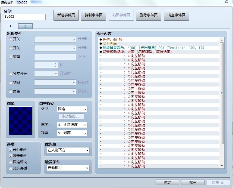The height and width of the screenshot is (188, 233).
Task: Check the 允许穿透 option
Action: click(10, 168)
